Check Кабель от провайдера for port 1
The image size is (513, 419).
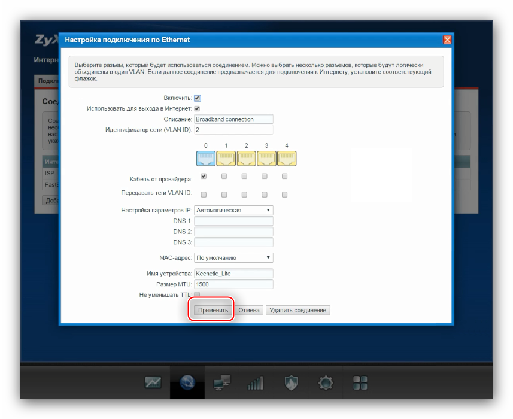[x=224, y=177]
